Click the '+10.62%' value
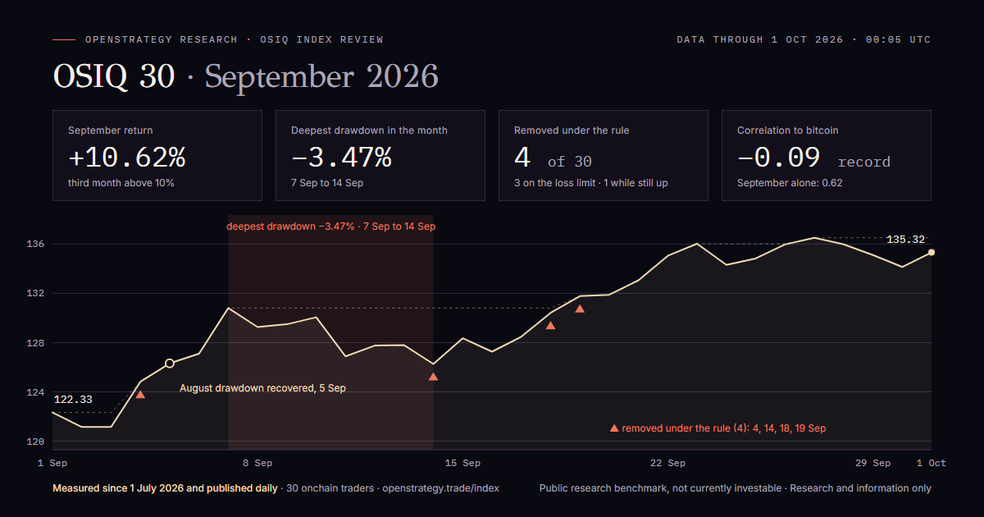 pos(127,157)
